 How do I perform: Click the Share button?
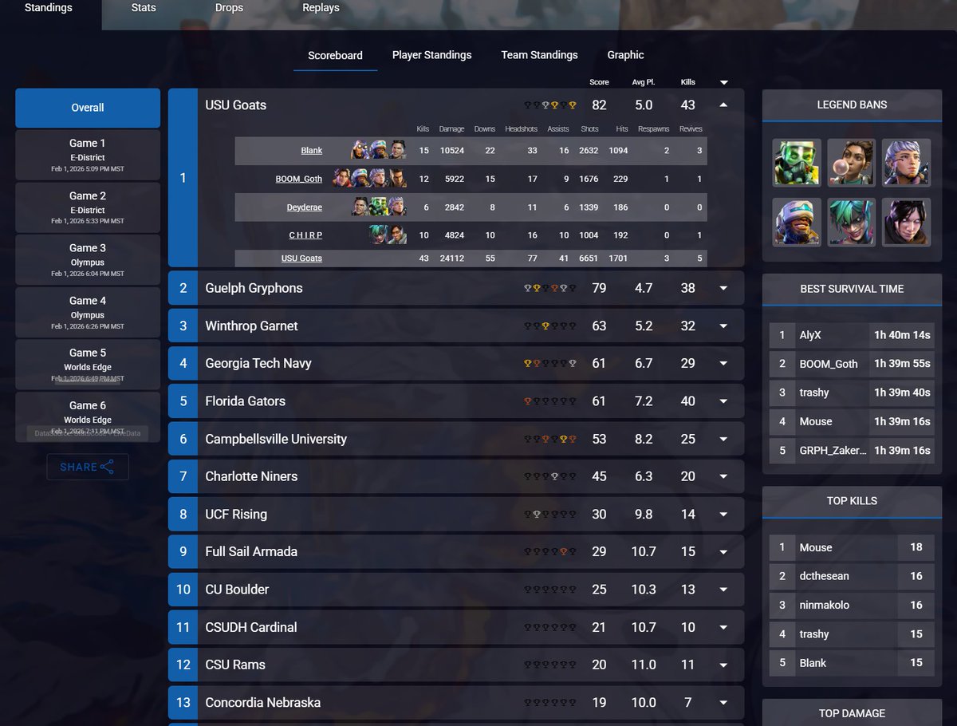(88, 467)
